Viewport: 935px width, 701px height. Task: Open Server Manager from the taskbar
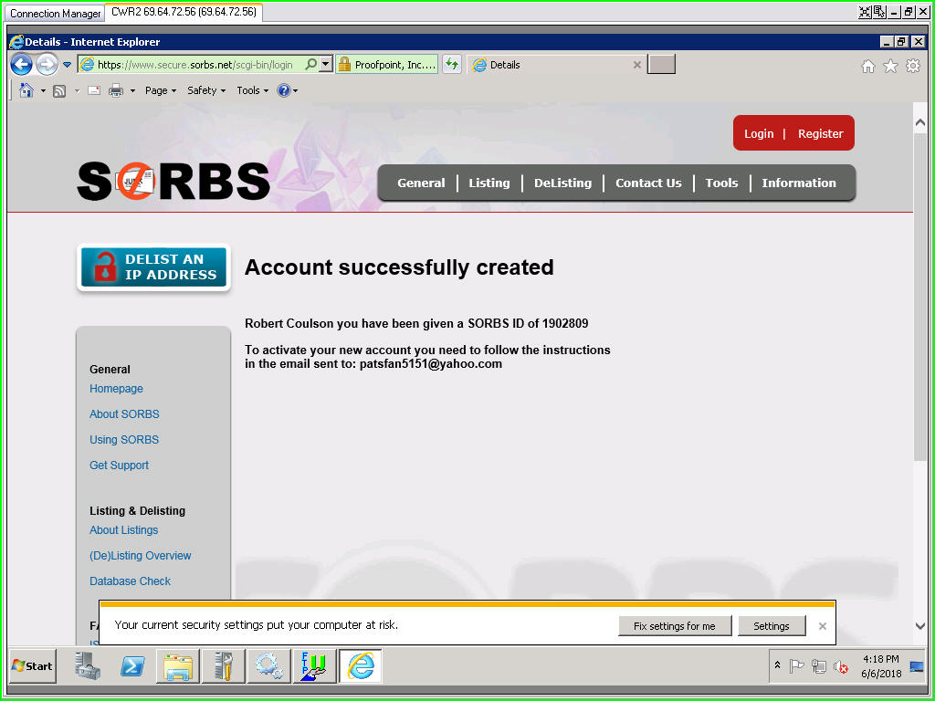[x=88, y=665]
